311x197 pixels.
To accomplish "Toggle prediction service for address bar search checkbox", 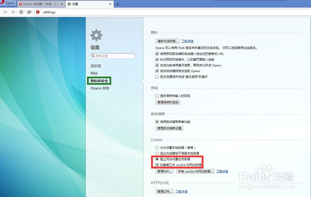I will [157, 54].
